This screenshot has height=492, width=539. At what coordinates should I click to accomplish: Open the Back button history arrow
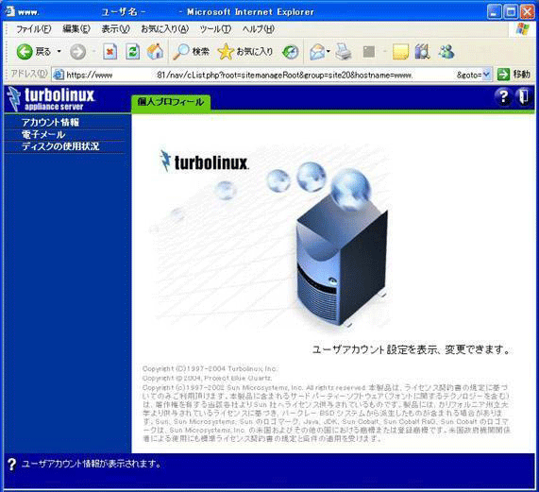[59, 52]
